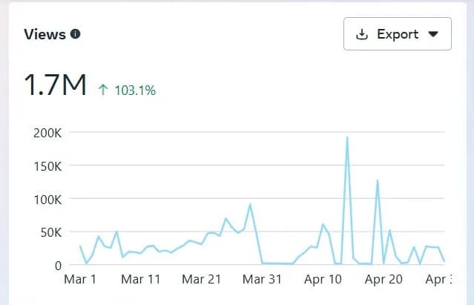Click the Export button label
Image resolution: width=474 pixels, height=305 pixels.
(x=398, y=34)
